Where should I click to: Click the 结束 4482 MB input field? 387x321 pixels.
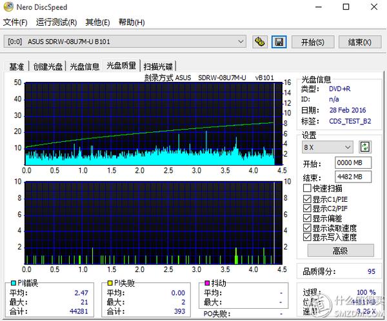click(353, 177)
